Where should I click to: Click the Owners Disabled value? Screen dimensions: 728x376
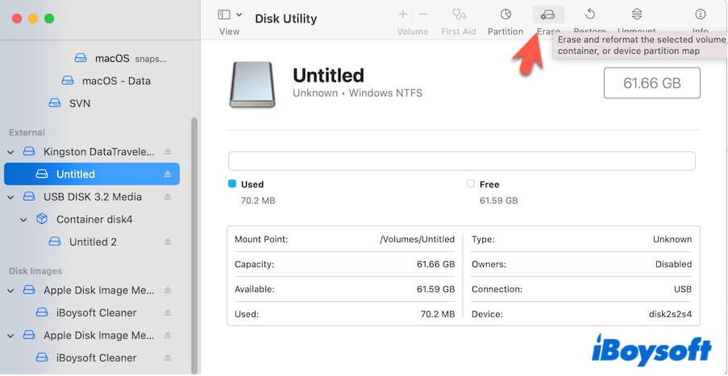[674, 264]
